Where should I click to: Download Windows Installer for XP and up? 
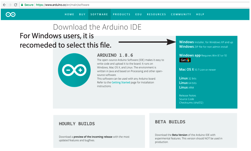(206, 42)
